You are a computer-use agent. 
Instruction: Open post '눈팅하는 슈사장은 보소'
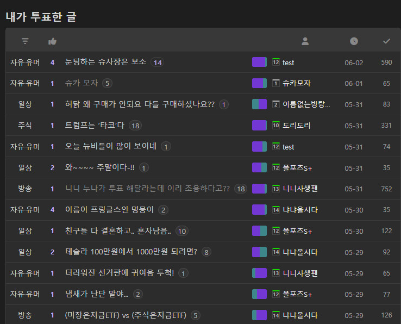(x=105, y=62)
